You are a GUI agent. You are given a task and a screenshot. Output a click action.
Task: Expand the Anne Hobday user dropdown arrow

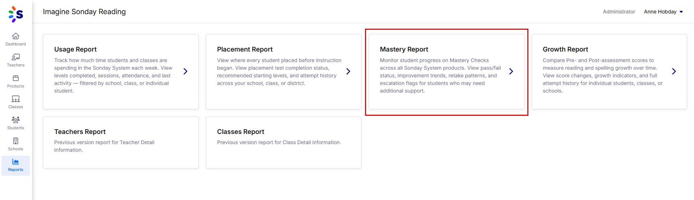[681, 12]
